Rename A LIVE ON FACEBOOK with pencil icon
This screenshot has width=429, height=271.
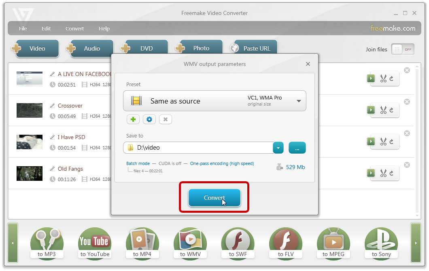click(x=53, y=74)
